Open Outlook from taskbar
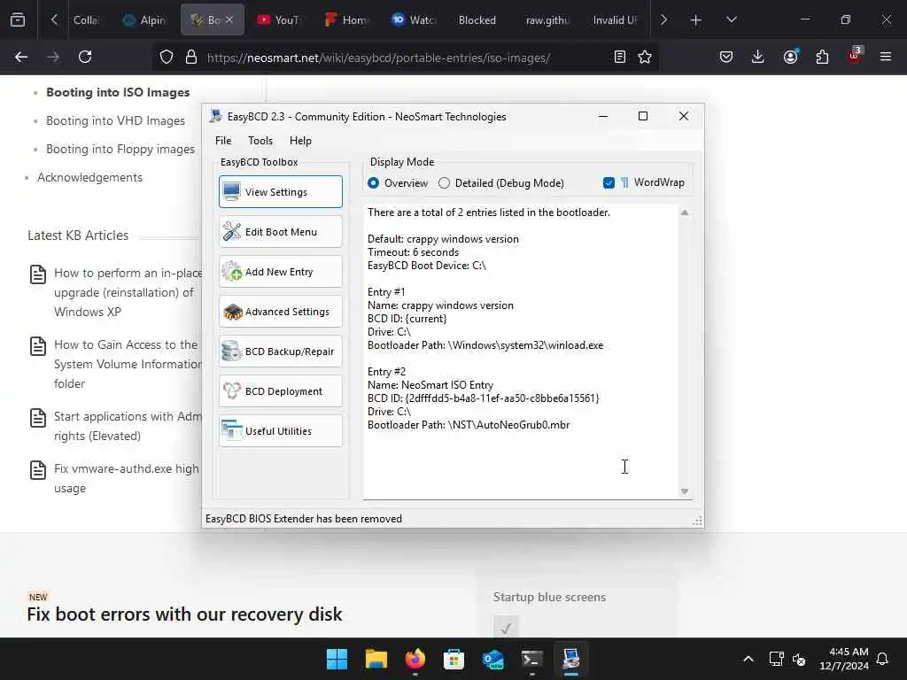This screenshot has width=907, height=680. [x=492, y=659]
